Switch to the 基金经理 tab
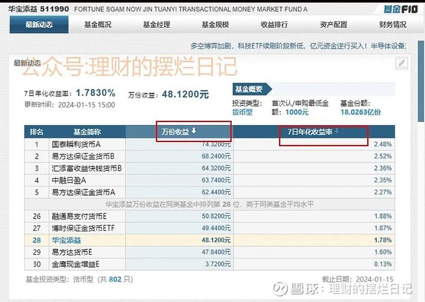The width and height of the screenshot is (425, 302). pyautogui.click(x=157, y=25)
